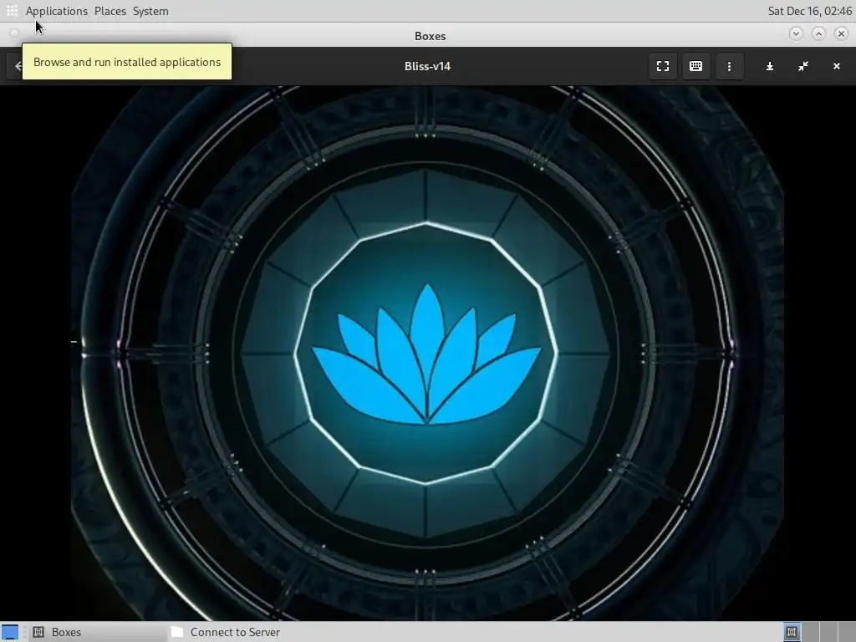
Task: Switch to the first workspace in the switcher
Action: (791, 632)
